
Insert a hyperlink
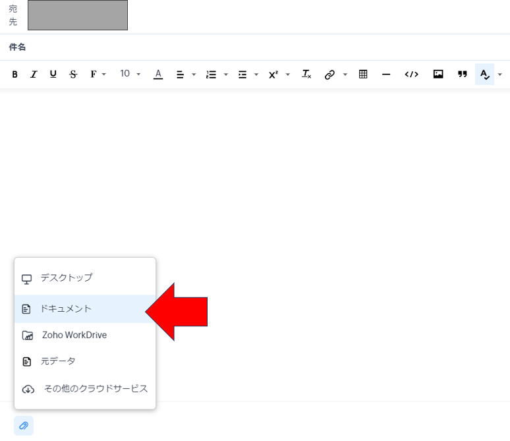(329, 74)
